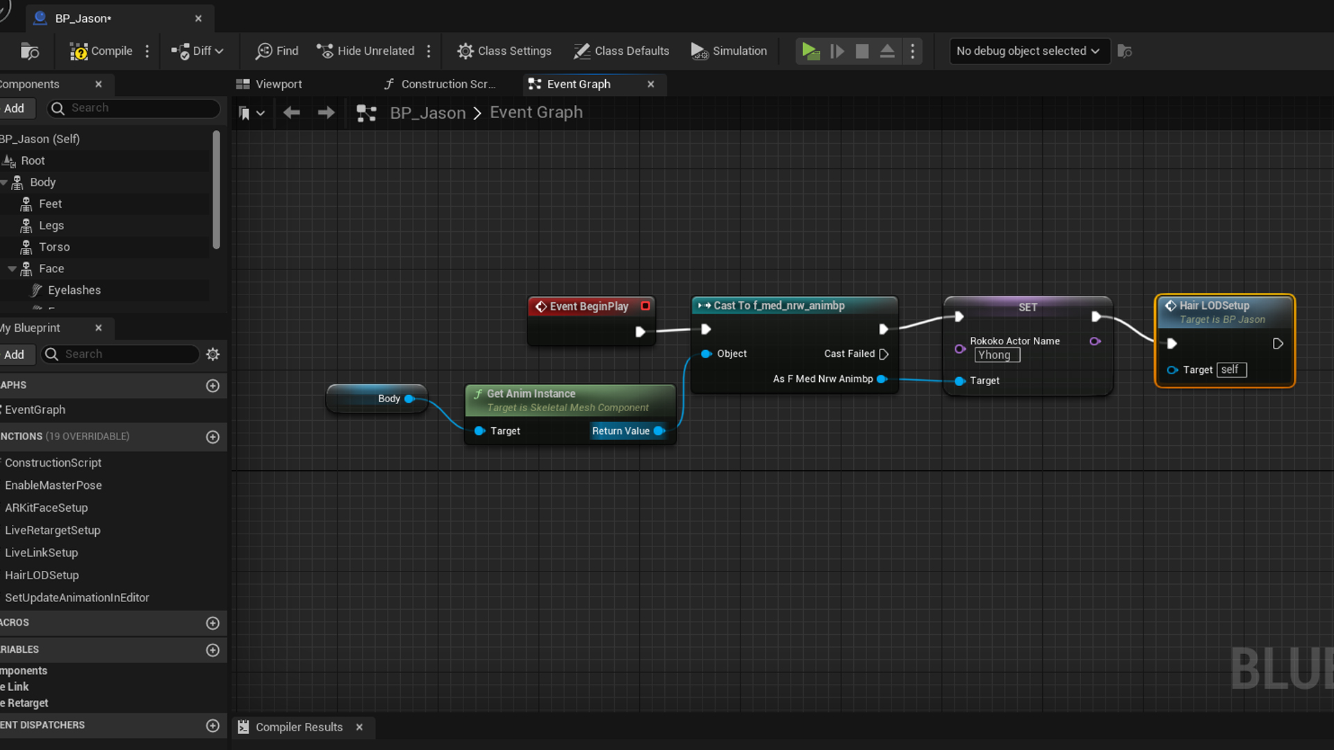
Task: Add a new variable with plus icon
Action: point(213,650)
